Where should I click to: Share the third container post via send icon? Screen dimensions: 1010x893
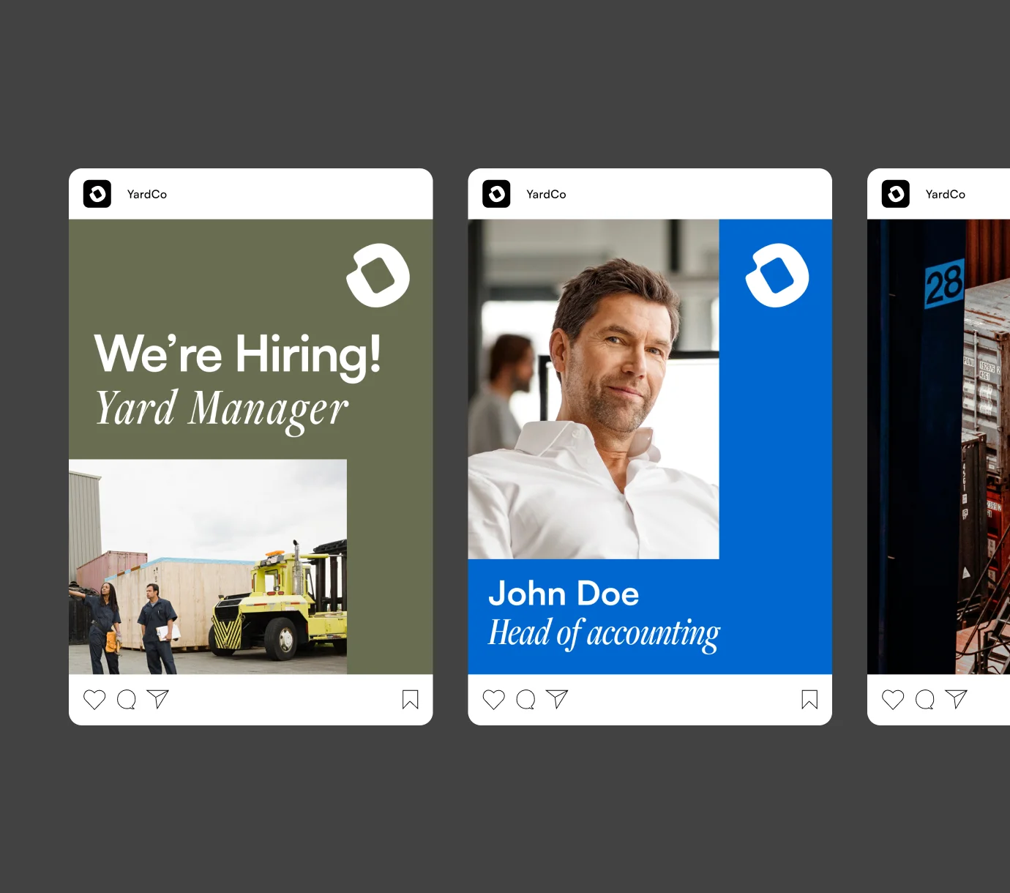(957, 699)
